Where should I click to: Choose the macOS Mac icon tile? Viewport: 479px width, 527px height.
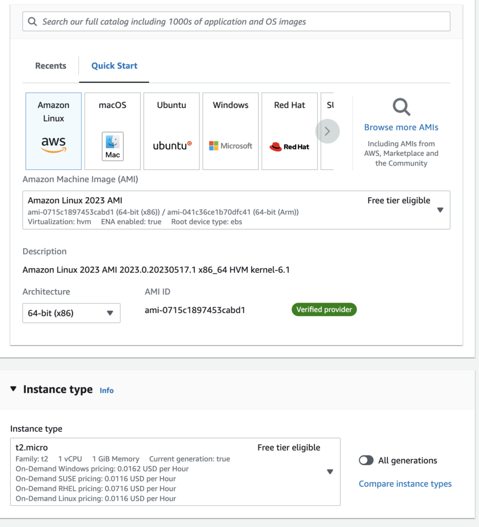click(x=113, y=131)
